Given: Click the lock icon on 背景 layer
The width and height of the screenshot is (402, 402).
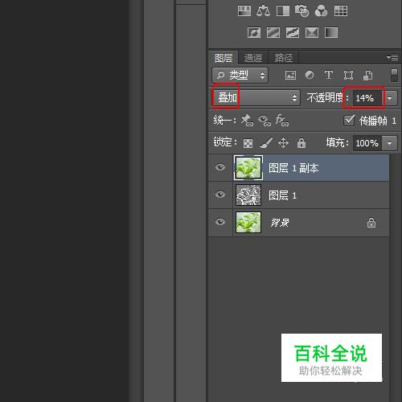Looking at the screenshot, I should click(x=371, y=223).
